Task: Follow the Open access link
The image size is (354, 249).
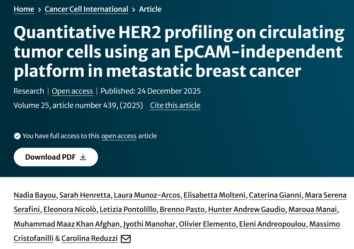Action: (x=72, y=91)
